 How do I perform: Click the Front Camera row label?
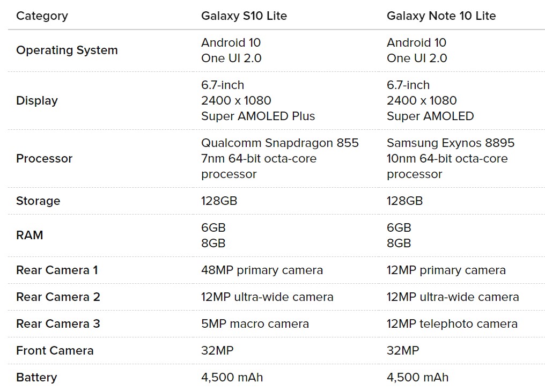55,350
